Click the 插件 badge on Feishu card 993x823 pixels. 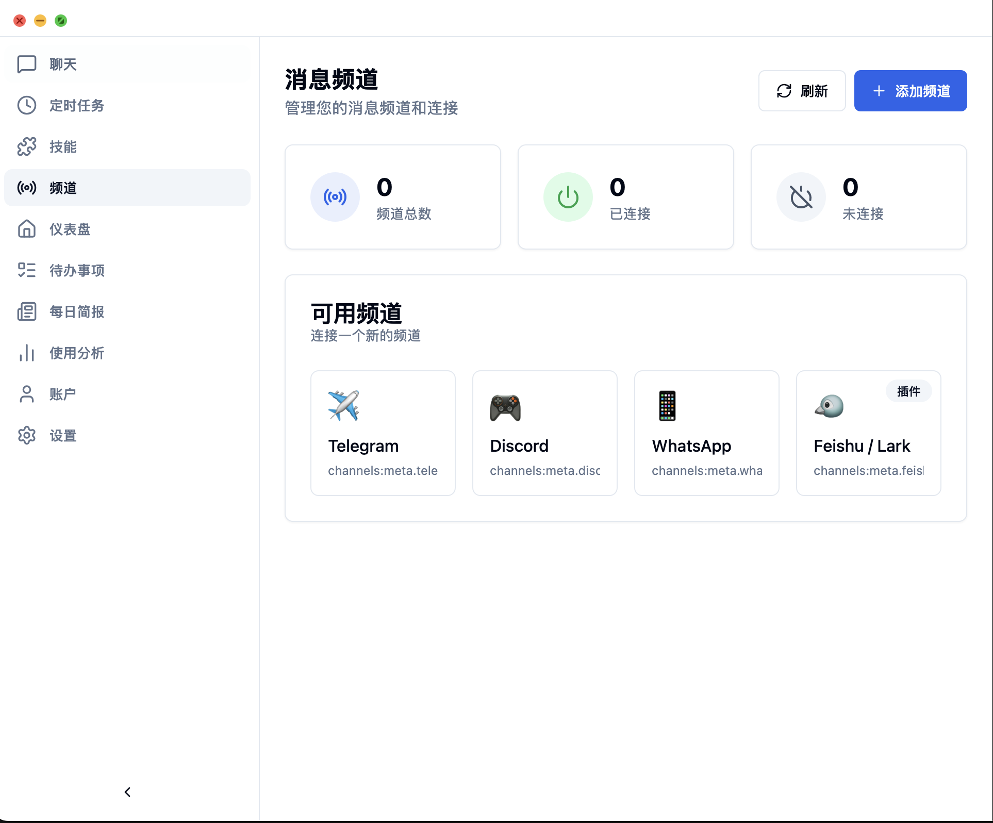908,391
